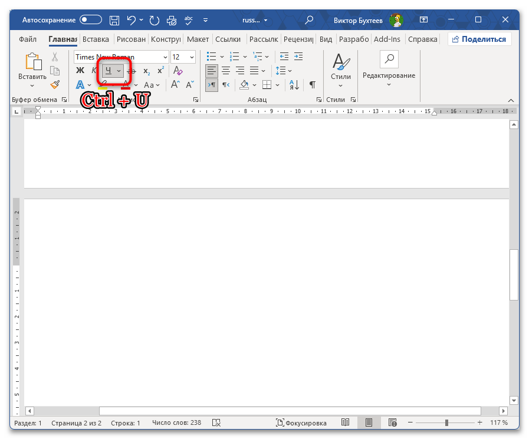Run the abc spelling check icon
The width and height of the screenshot is (529, 439).
[189, 20]
